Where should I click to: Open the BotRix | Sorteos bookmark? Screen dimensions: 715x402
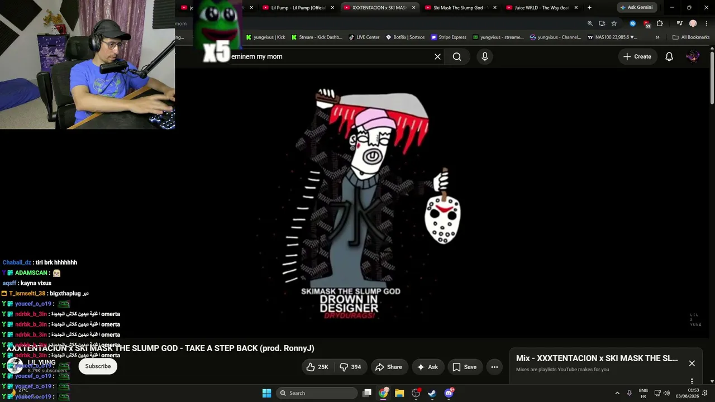[x=404, y=37]
